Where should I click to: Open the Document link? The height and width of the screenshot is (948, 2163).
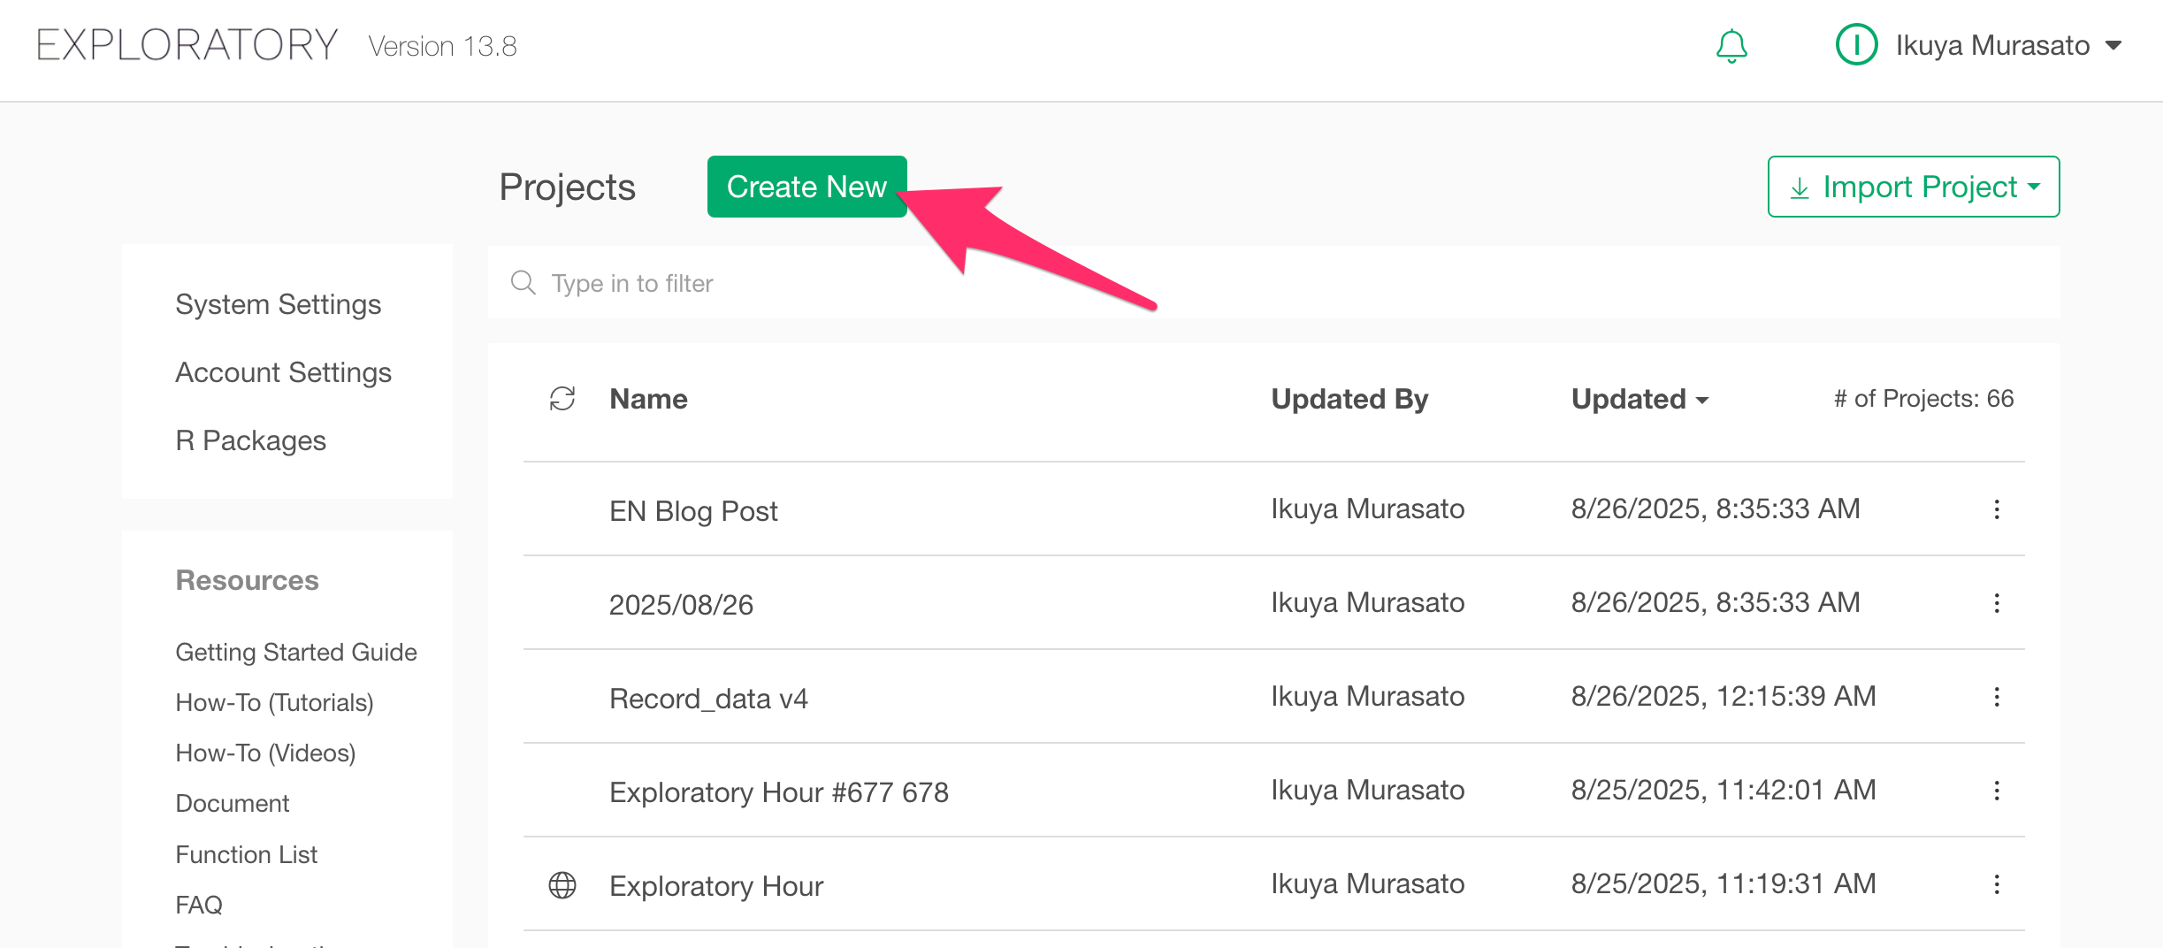pos(232,803)
